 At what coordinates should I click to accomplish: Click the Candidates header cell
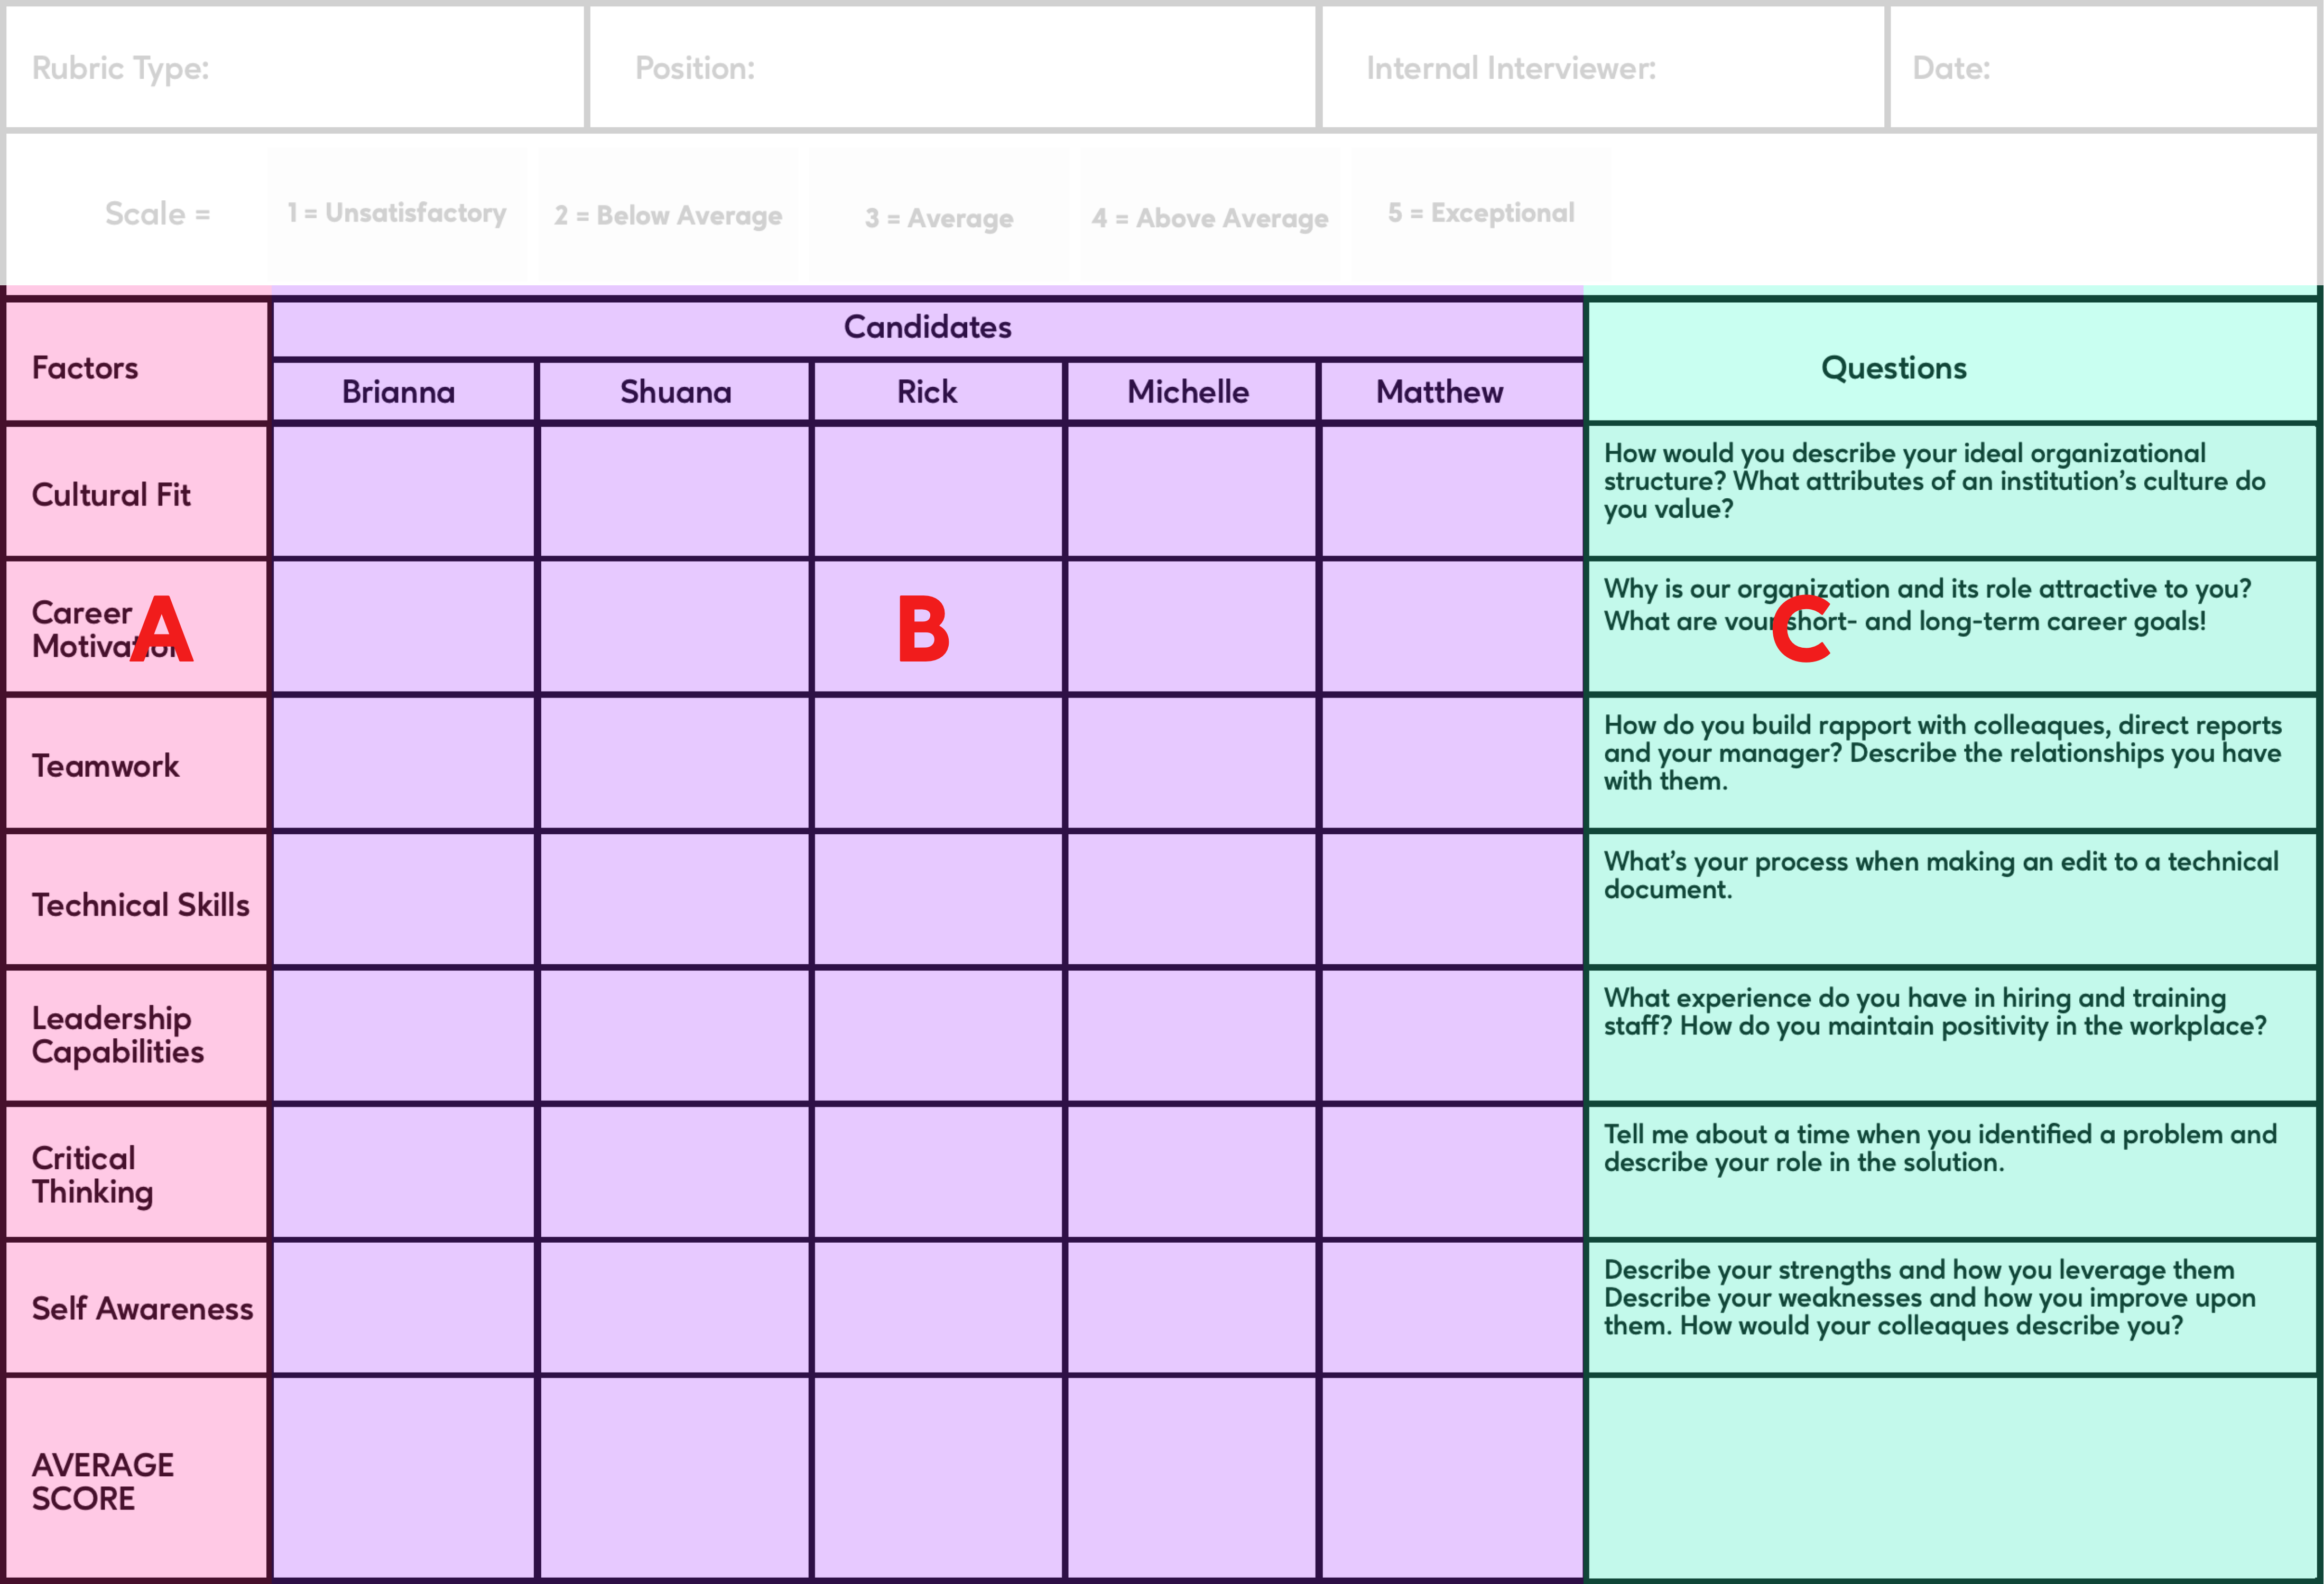click(927, 327)
